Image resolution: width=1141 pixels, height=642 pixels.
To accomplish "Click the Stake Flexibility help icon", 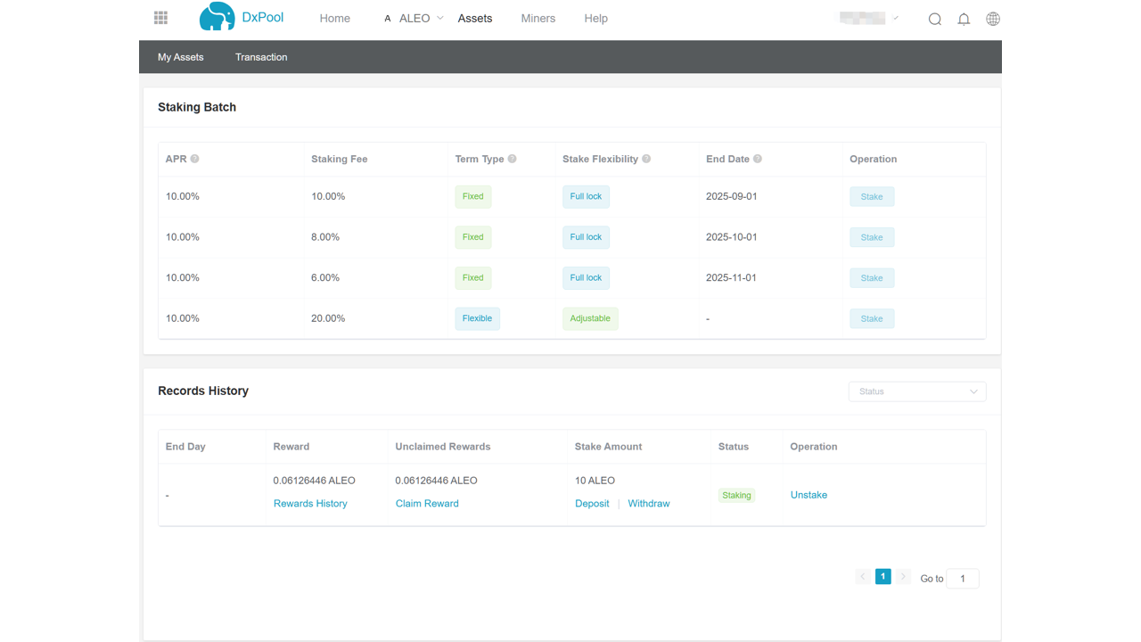I will (x=646, y=159).
